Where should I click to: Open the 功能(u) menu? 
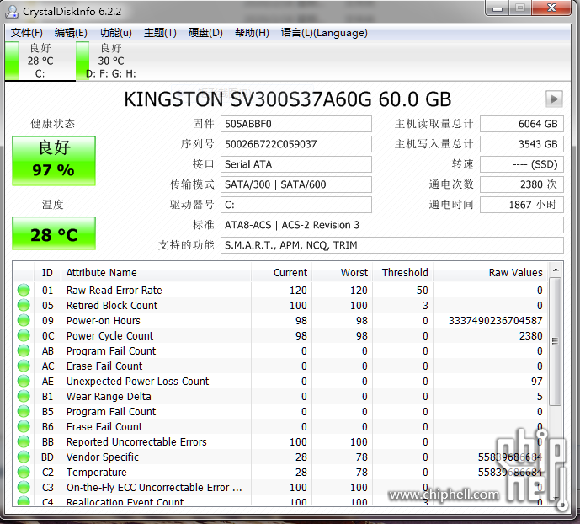click(x=115, y=33)
